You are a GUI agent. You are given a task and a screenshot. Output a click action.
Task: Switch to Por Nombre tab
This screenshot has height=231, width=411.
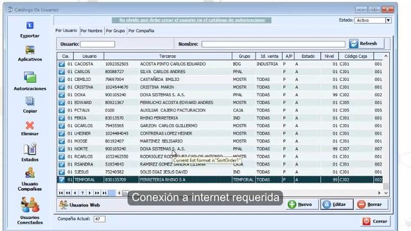click(x=91, y=31)
